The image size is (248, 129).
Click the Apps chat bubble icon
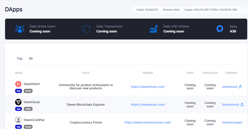[220, 29]
